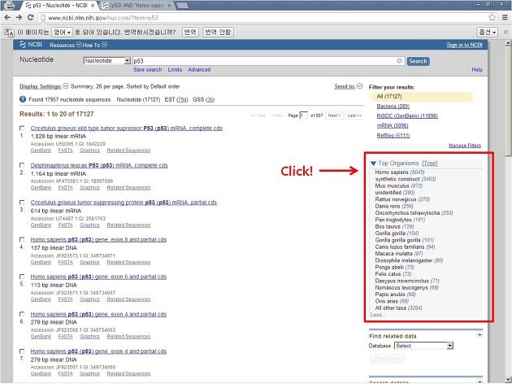Image resolution: width=512 pixels, height=384 pixels.
Task: Expand the How To menu
Action: (95, 45)
